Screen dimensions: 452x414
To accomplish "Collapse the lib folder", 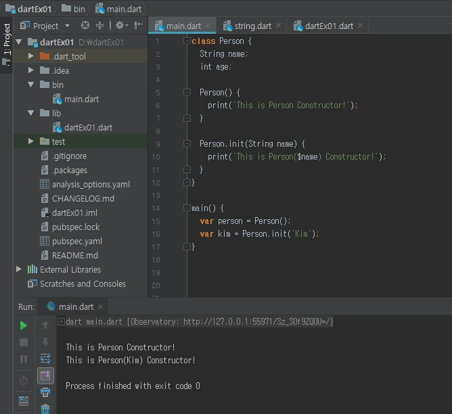I will (31, 113).
